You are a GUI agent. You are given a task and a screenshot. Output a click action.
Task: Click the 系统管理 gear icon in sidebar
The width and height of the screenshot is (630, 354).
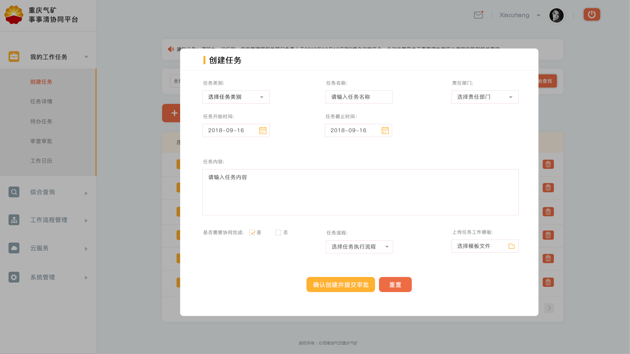(x=14, y=277)
